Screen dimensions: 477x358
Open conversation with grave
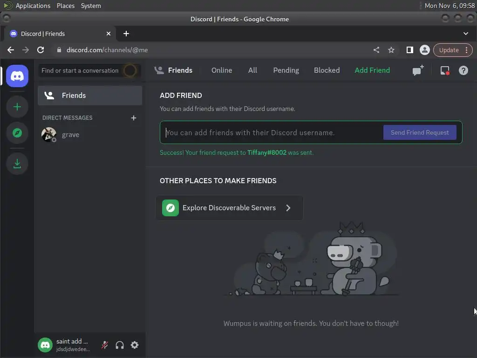[x=90, y=135]
